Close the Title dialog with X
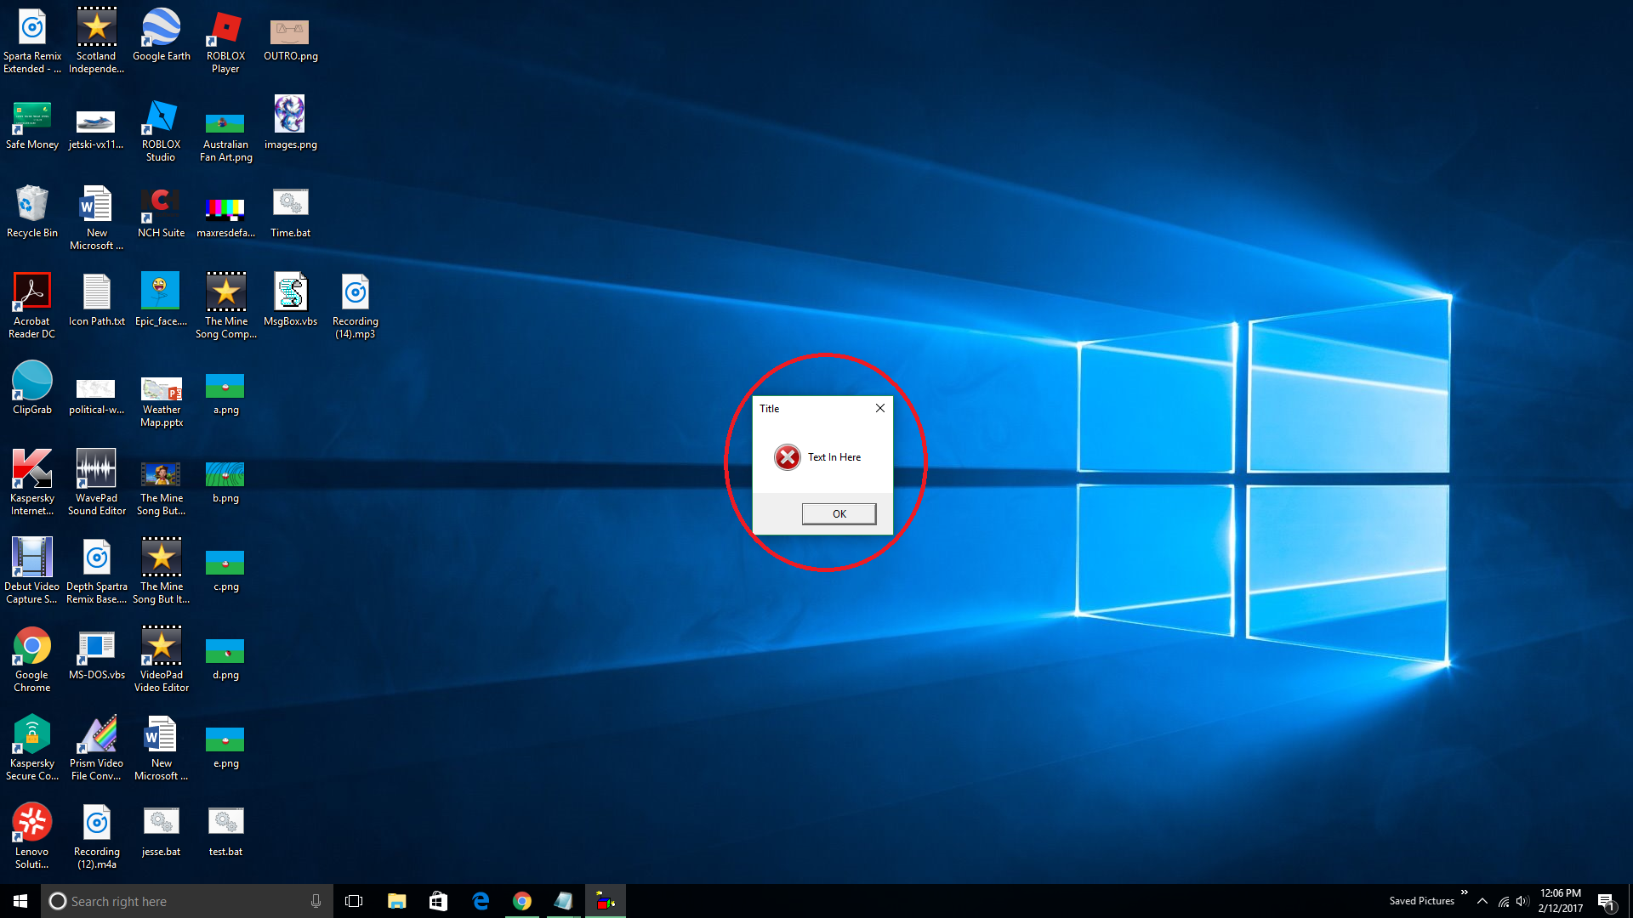 point(880,408)
